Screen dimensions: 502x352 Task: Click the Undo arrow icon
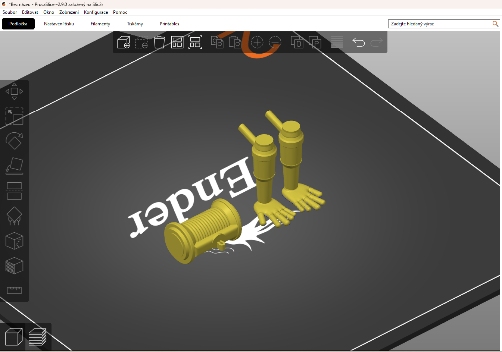(359, 42)
